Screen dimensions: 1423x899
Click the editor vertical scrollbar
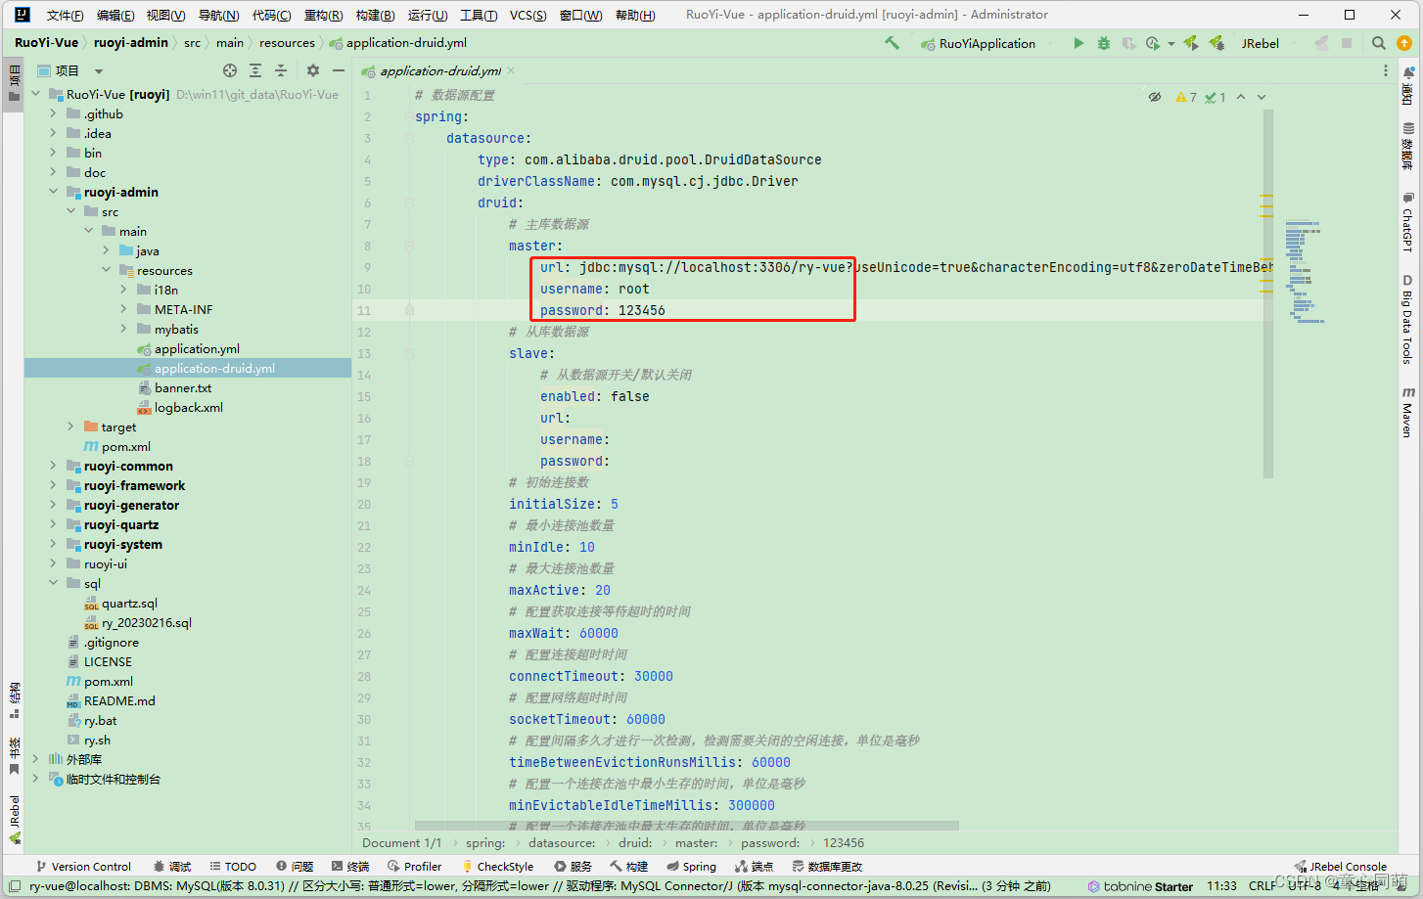(1268, 293)
